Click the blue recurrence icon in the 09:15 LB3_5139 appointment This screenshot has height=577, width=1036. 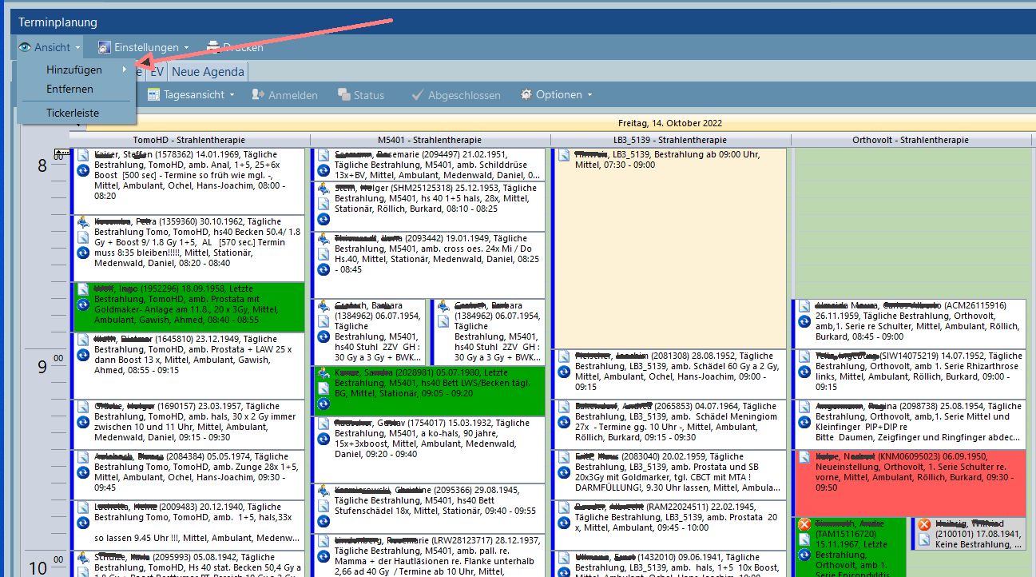[564, 421]
